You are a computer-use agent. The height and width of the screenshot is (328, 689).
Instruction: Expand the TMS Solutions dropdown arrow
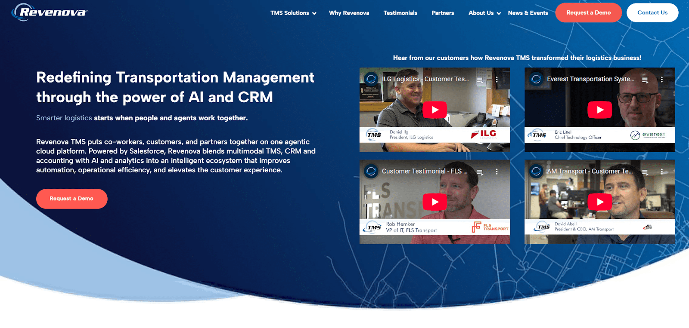(314, 13)
